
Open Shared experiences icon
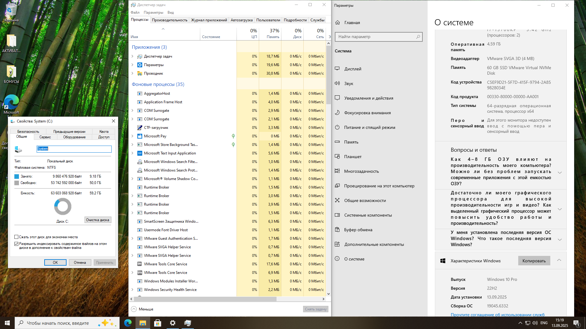(337, 200)
